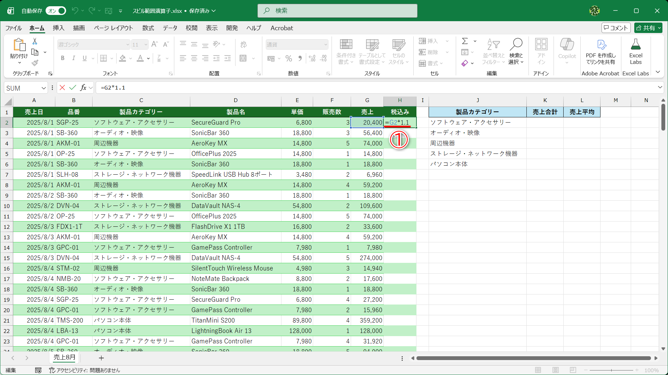This screenshot has width=668, height=375.
Task: Click the zoom slider in status bar
Action: coord(611,370)
